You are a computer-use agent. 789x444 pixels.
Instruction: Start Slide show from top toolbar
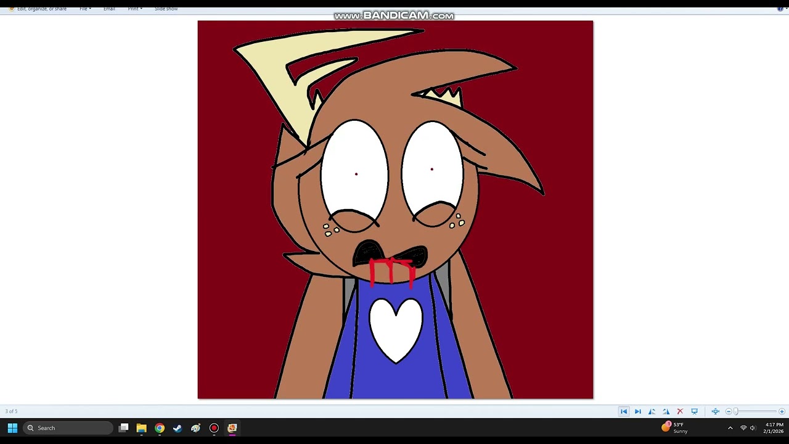(166, 9)
